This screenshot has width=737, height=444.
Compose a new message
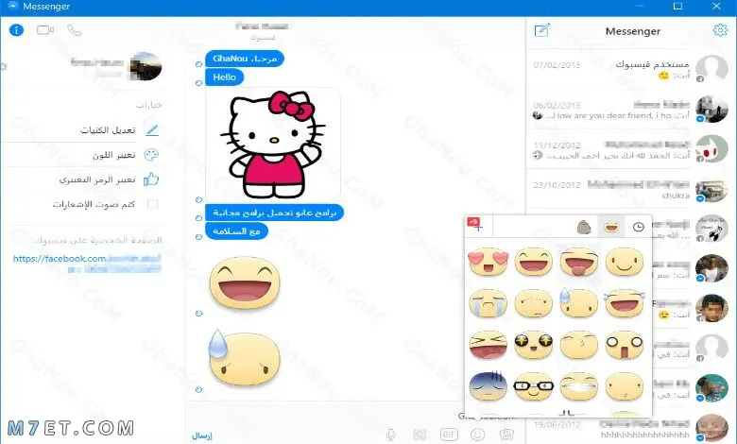pos(541,30)
